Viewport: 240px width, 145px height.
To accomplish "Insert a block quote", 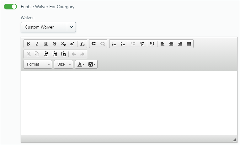I will (152, 44).
